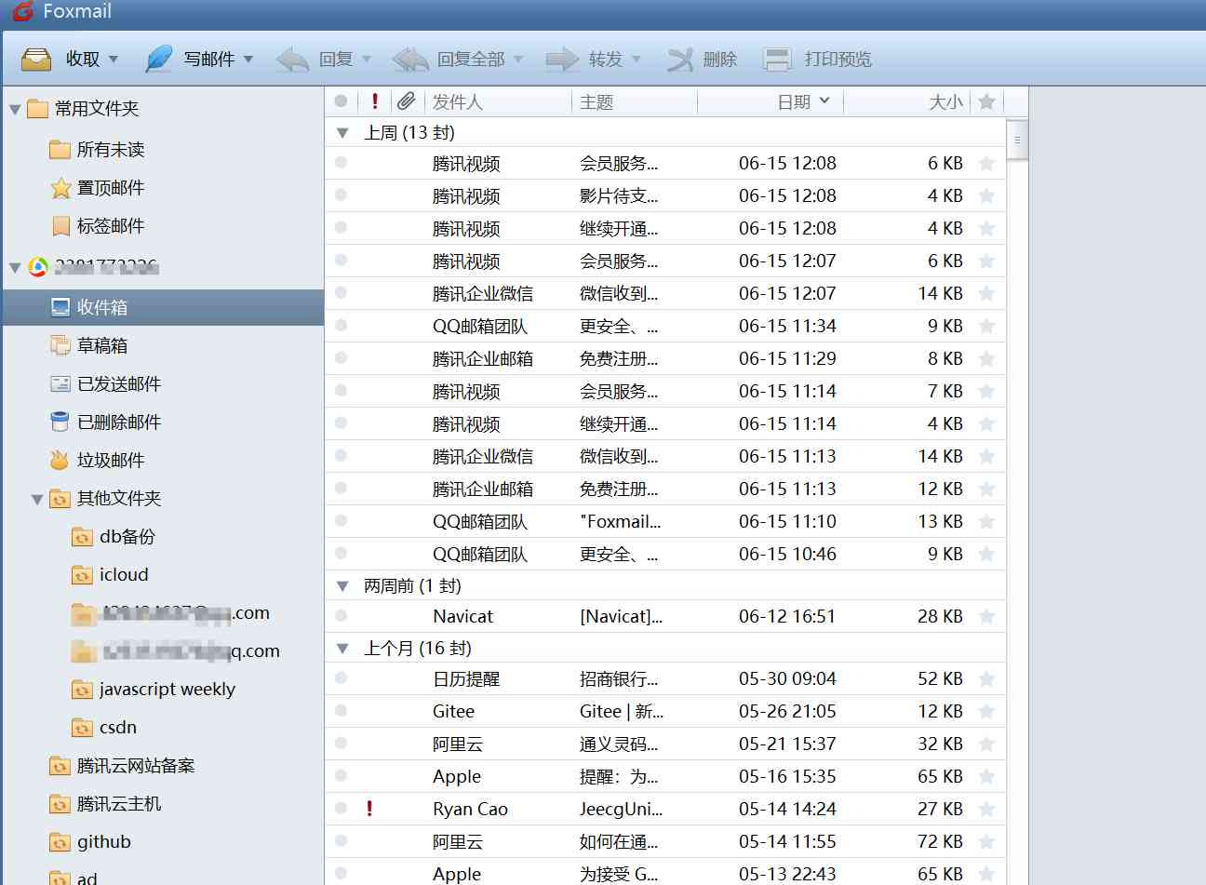1206x885 pixels.
Task: Sort by 发件人 column header
Action: pos(498,101)
